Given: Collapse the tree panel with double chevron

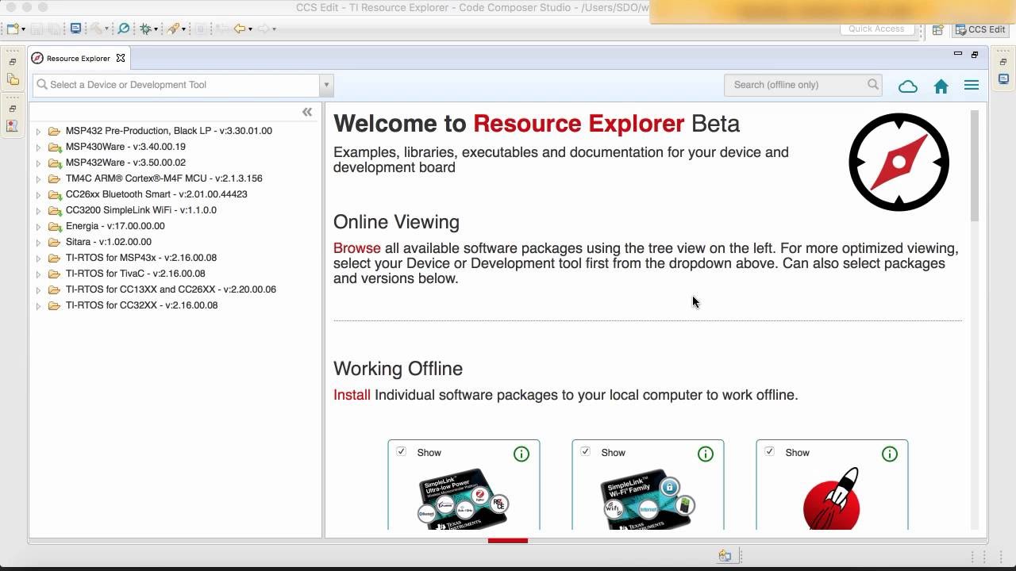Looking at the screenshot, I should point(307,112).
